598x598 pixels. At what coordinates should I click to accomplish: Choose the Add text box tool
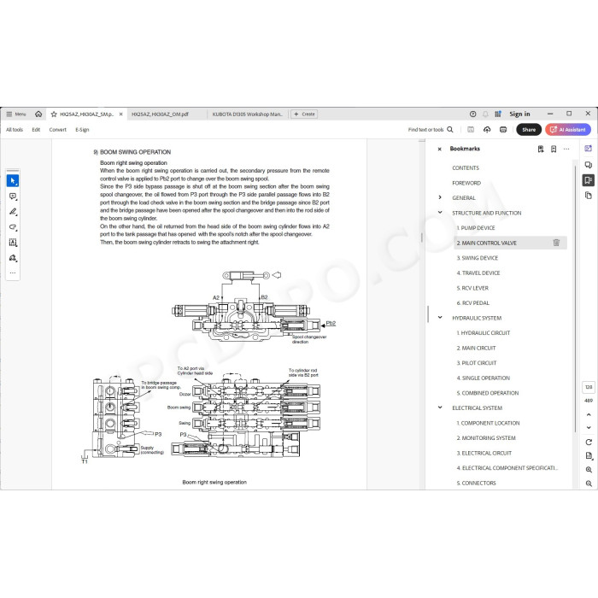(x=13, y=243)
